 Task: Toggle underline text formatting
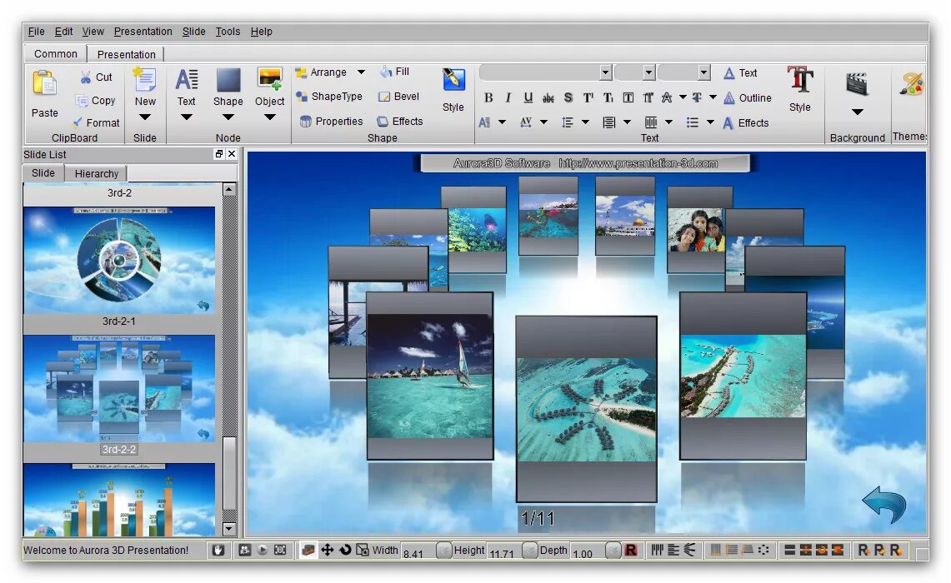coord(528,97)
